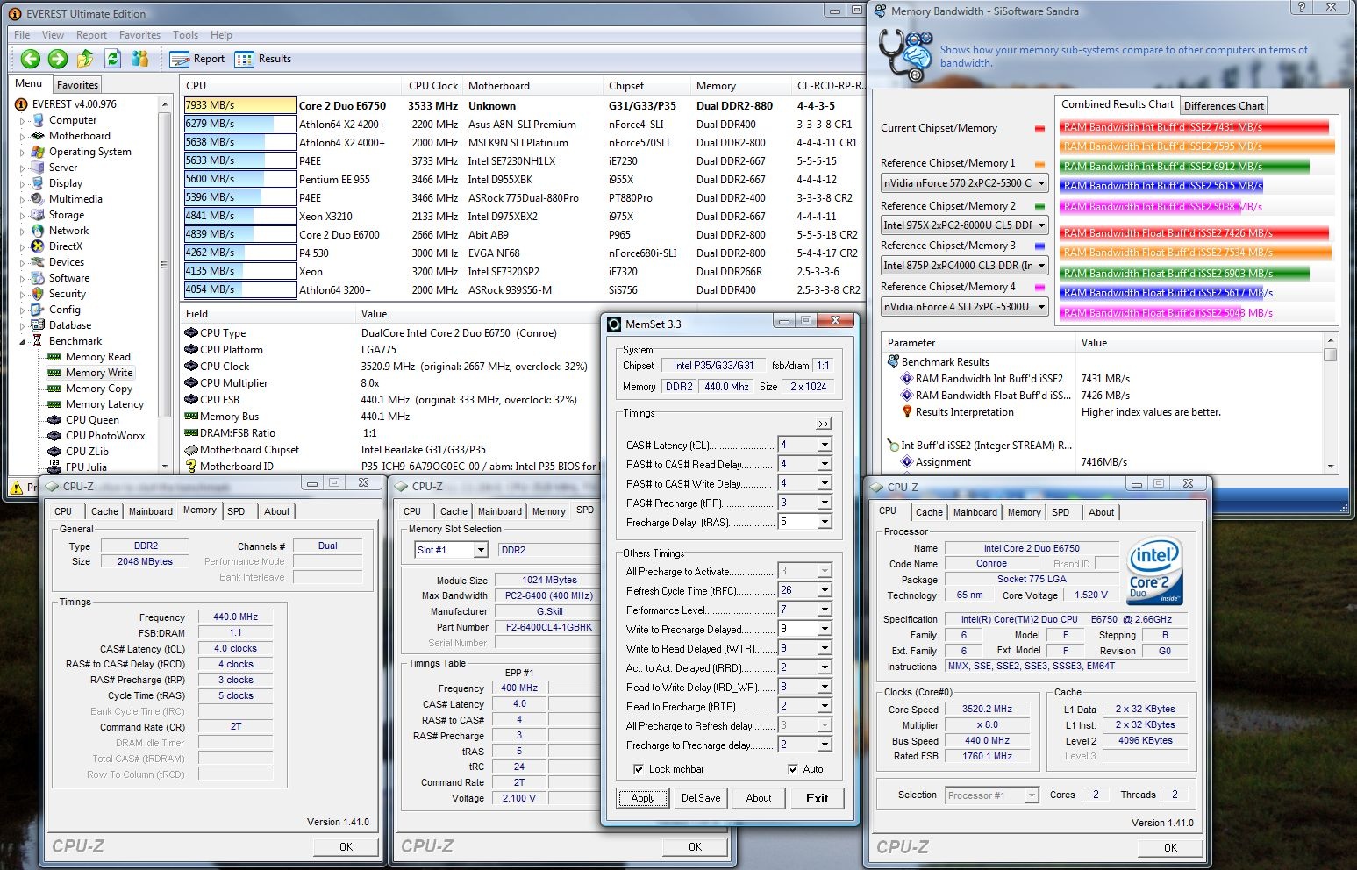Click the Exit button in MemSet
Screen dimensions: 1357x870
point(817,798)
